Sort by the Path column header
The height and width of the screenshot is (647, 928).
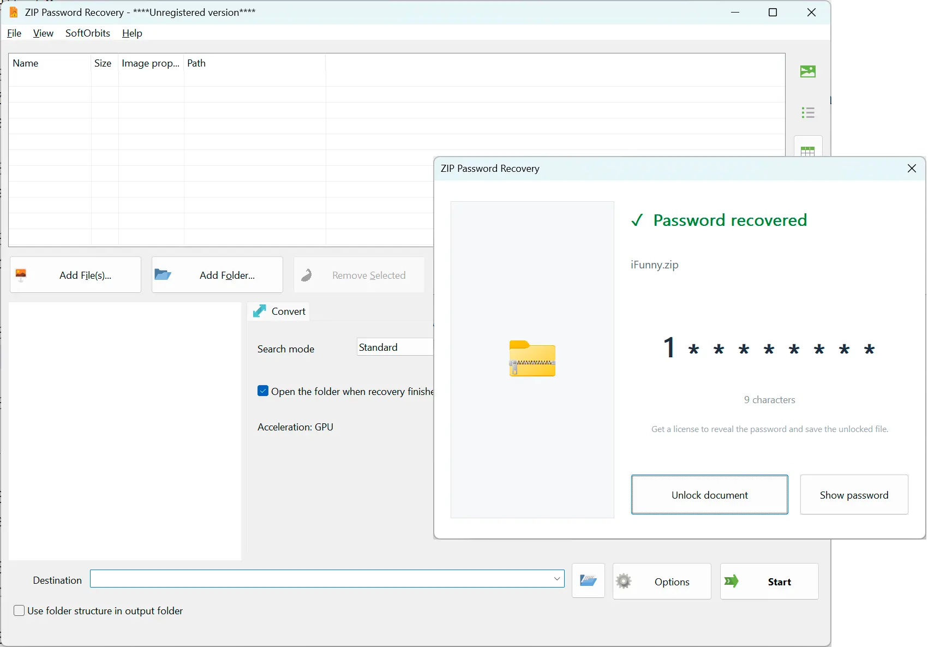255,63
